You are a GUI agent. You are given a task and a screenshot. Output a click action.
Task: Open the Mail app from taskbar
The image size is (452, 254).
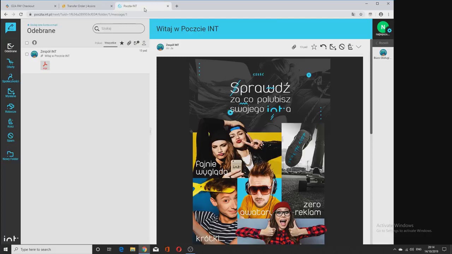(156, 249)
